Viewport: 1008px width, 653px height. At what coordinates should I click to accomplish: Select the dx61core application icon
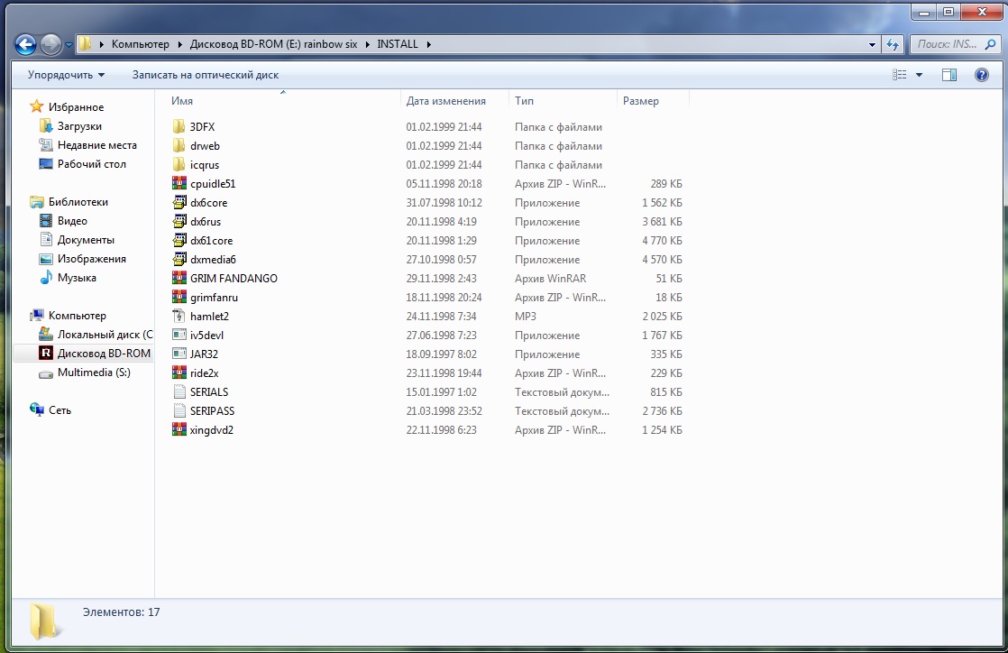(179, 241)
